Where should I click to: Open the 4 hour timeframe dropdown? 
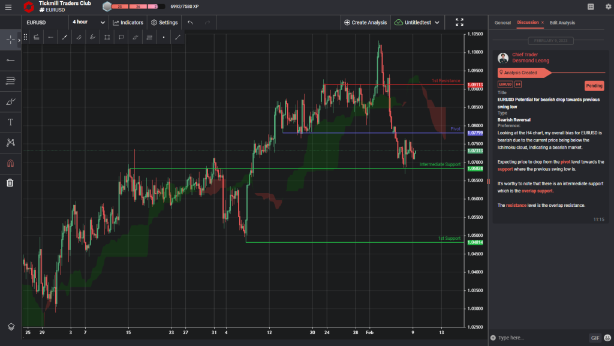[x=87, y=22]
